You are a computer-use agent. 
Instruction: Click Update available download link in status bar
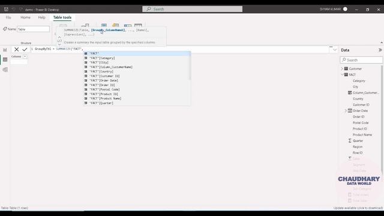(358, 208)
